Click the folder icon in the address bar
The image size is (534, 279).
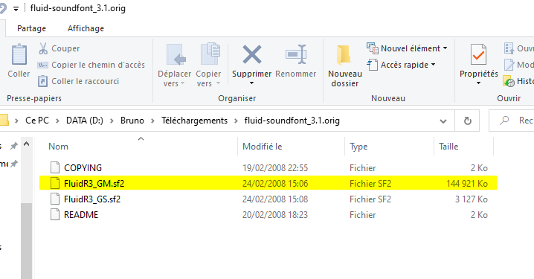coord(4,120)
